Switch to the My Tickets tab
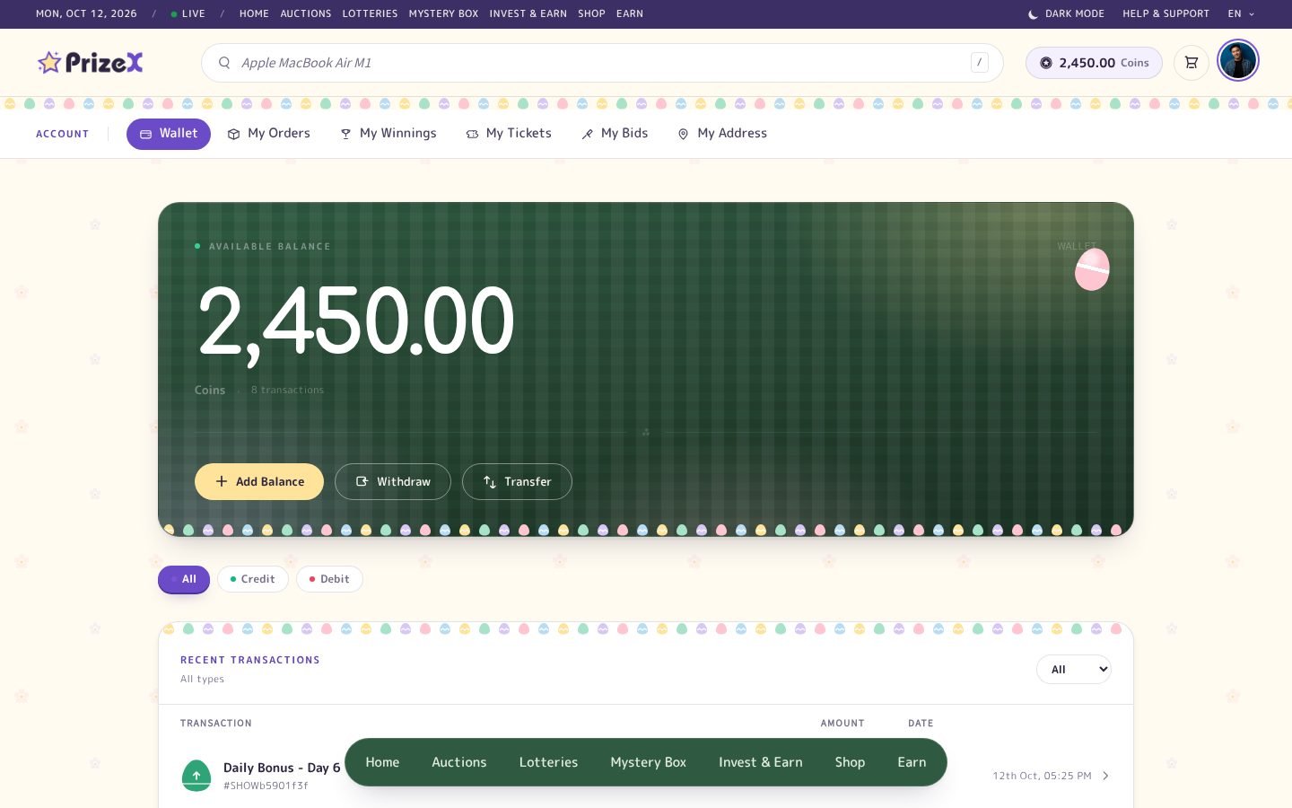Screen dimensions: 1292x808 (x=509, y=134)
